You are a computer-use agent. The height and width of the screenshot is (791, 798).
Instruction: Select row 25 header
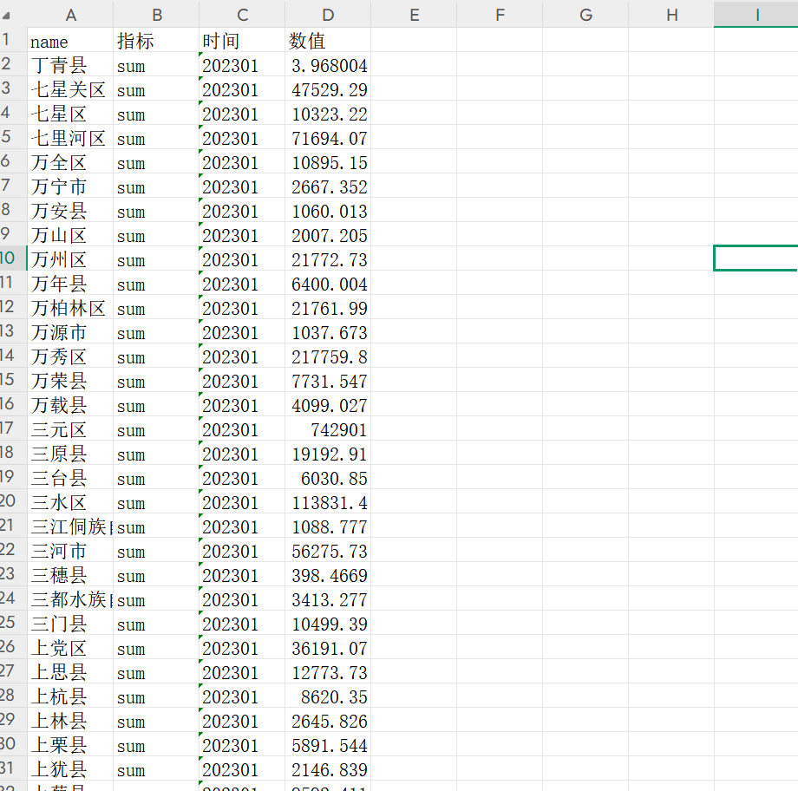click(x=13, y=623)
